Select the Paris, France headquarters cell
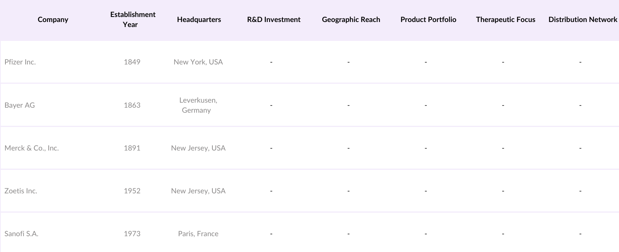 198,234
